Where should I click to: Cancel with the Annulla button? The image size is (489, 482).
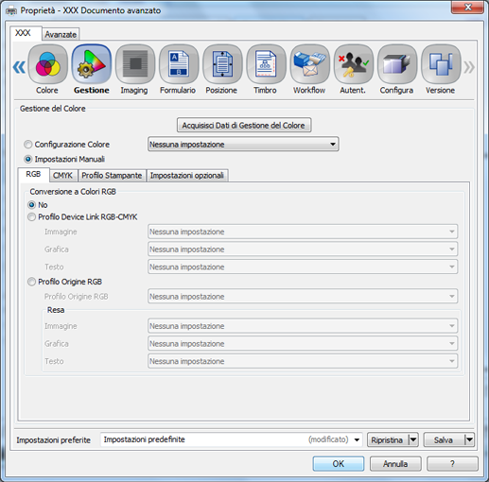tap(395, 464)
